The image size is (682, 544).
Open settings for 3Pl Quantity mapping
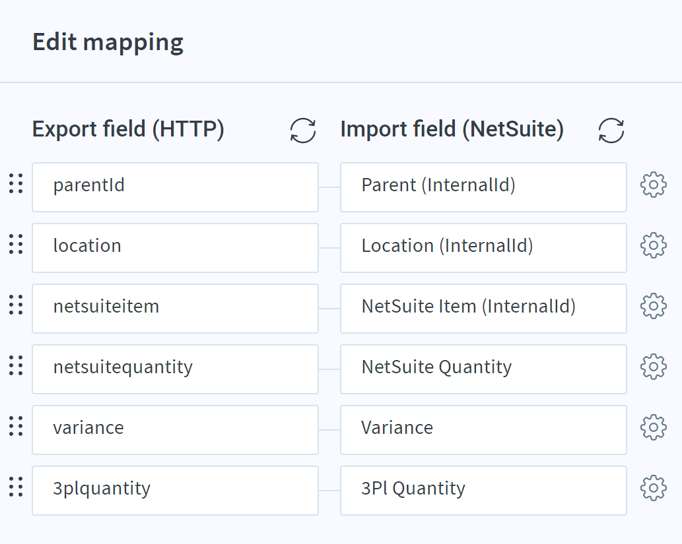pos(653,489)
